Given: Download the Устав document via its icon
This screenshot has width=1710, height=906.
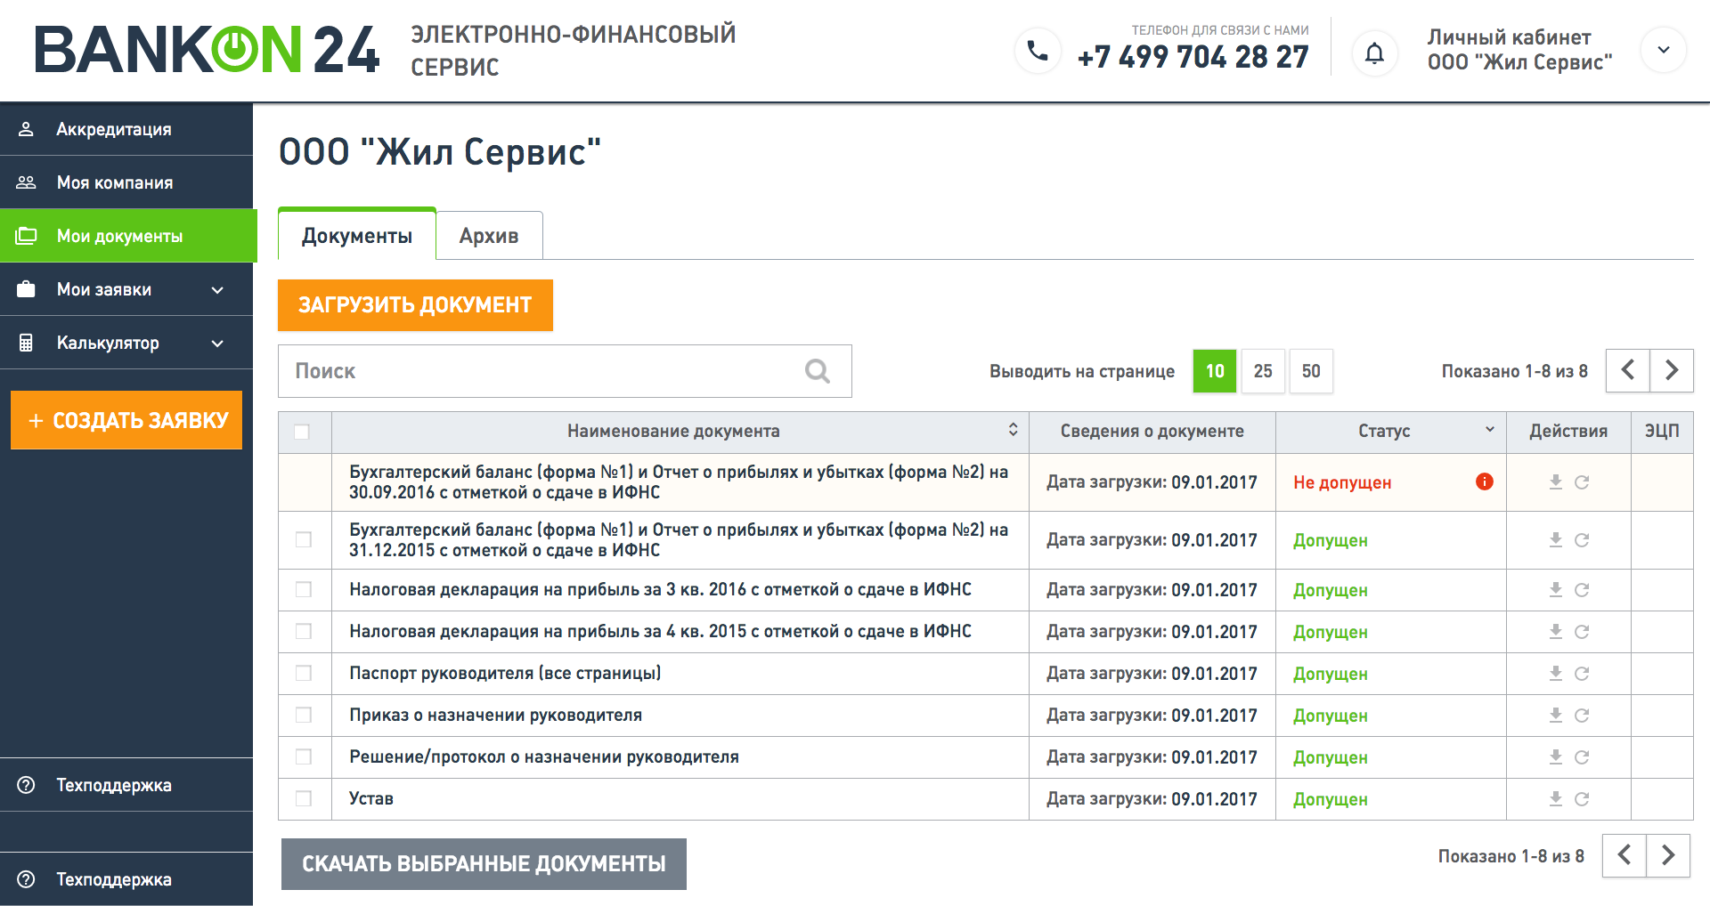Looking at the screenshot, I should 1555,798.
